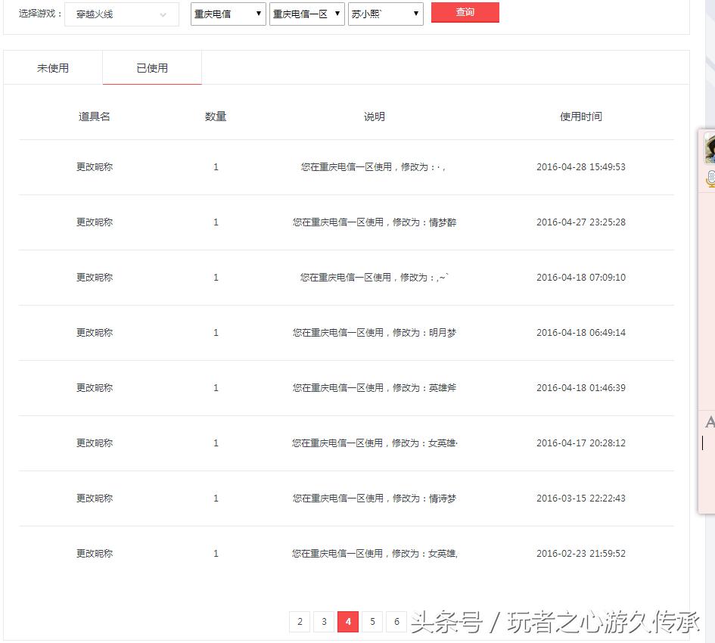Select the 已使用 tab

pos(152,68)
